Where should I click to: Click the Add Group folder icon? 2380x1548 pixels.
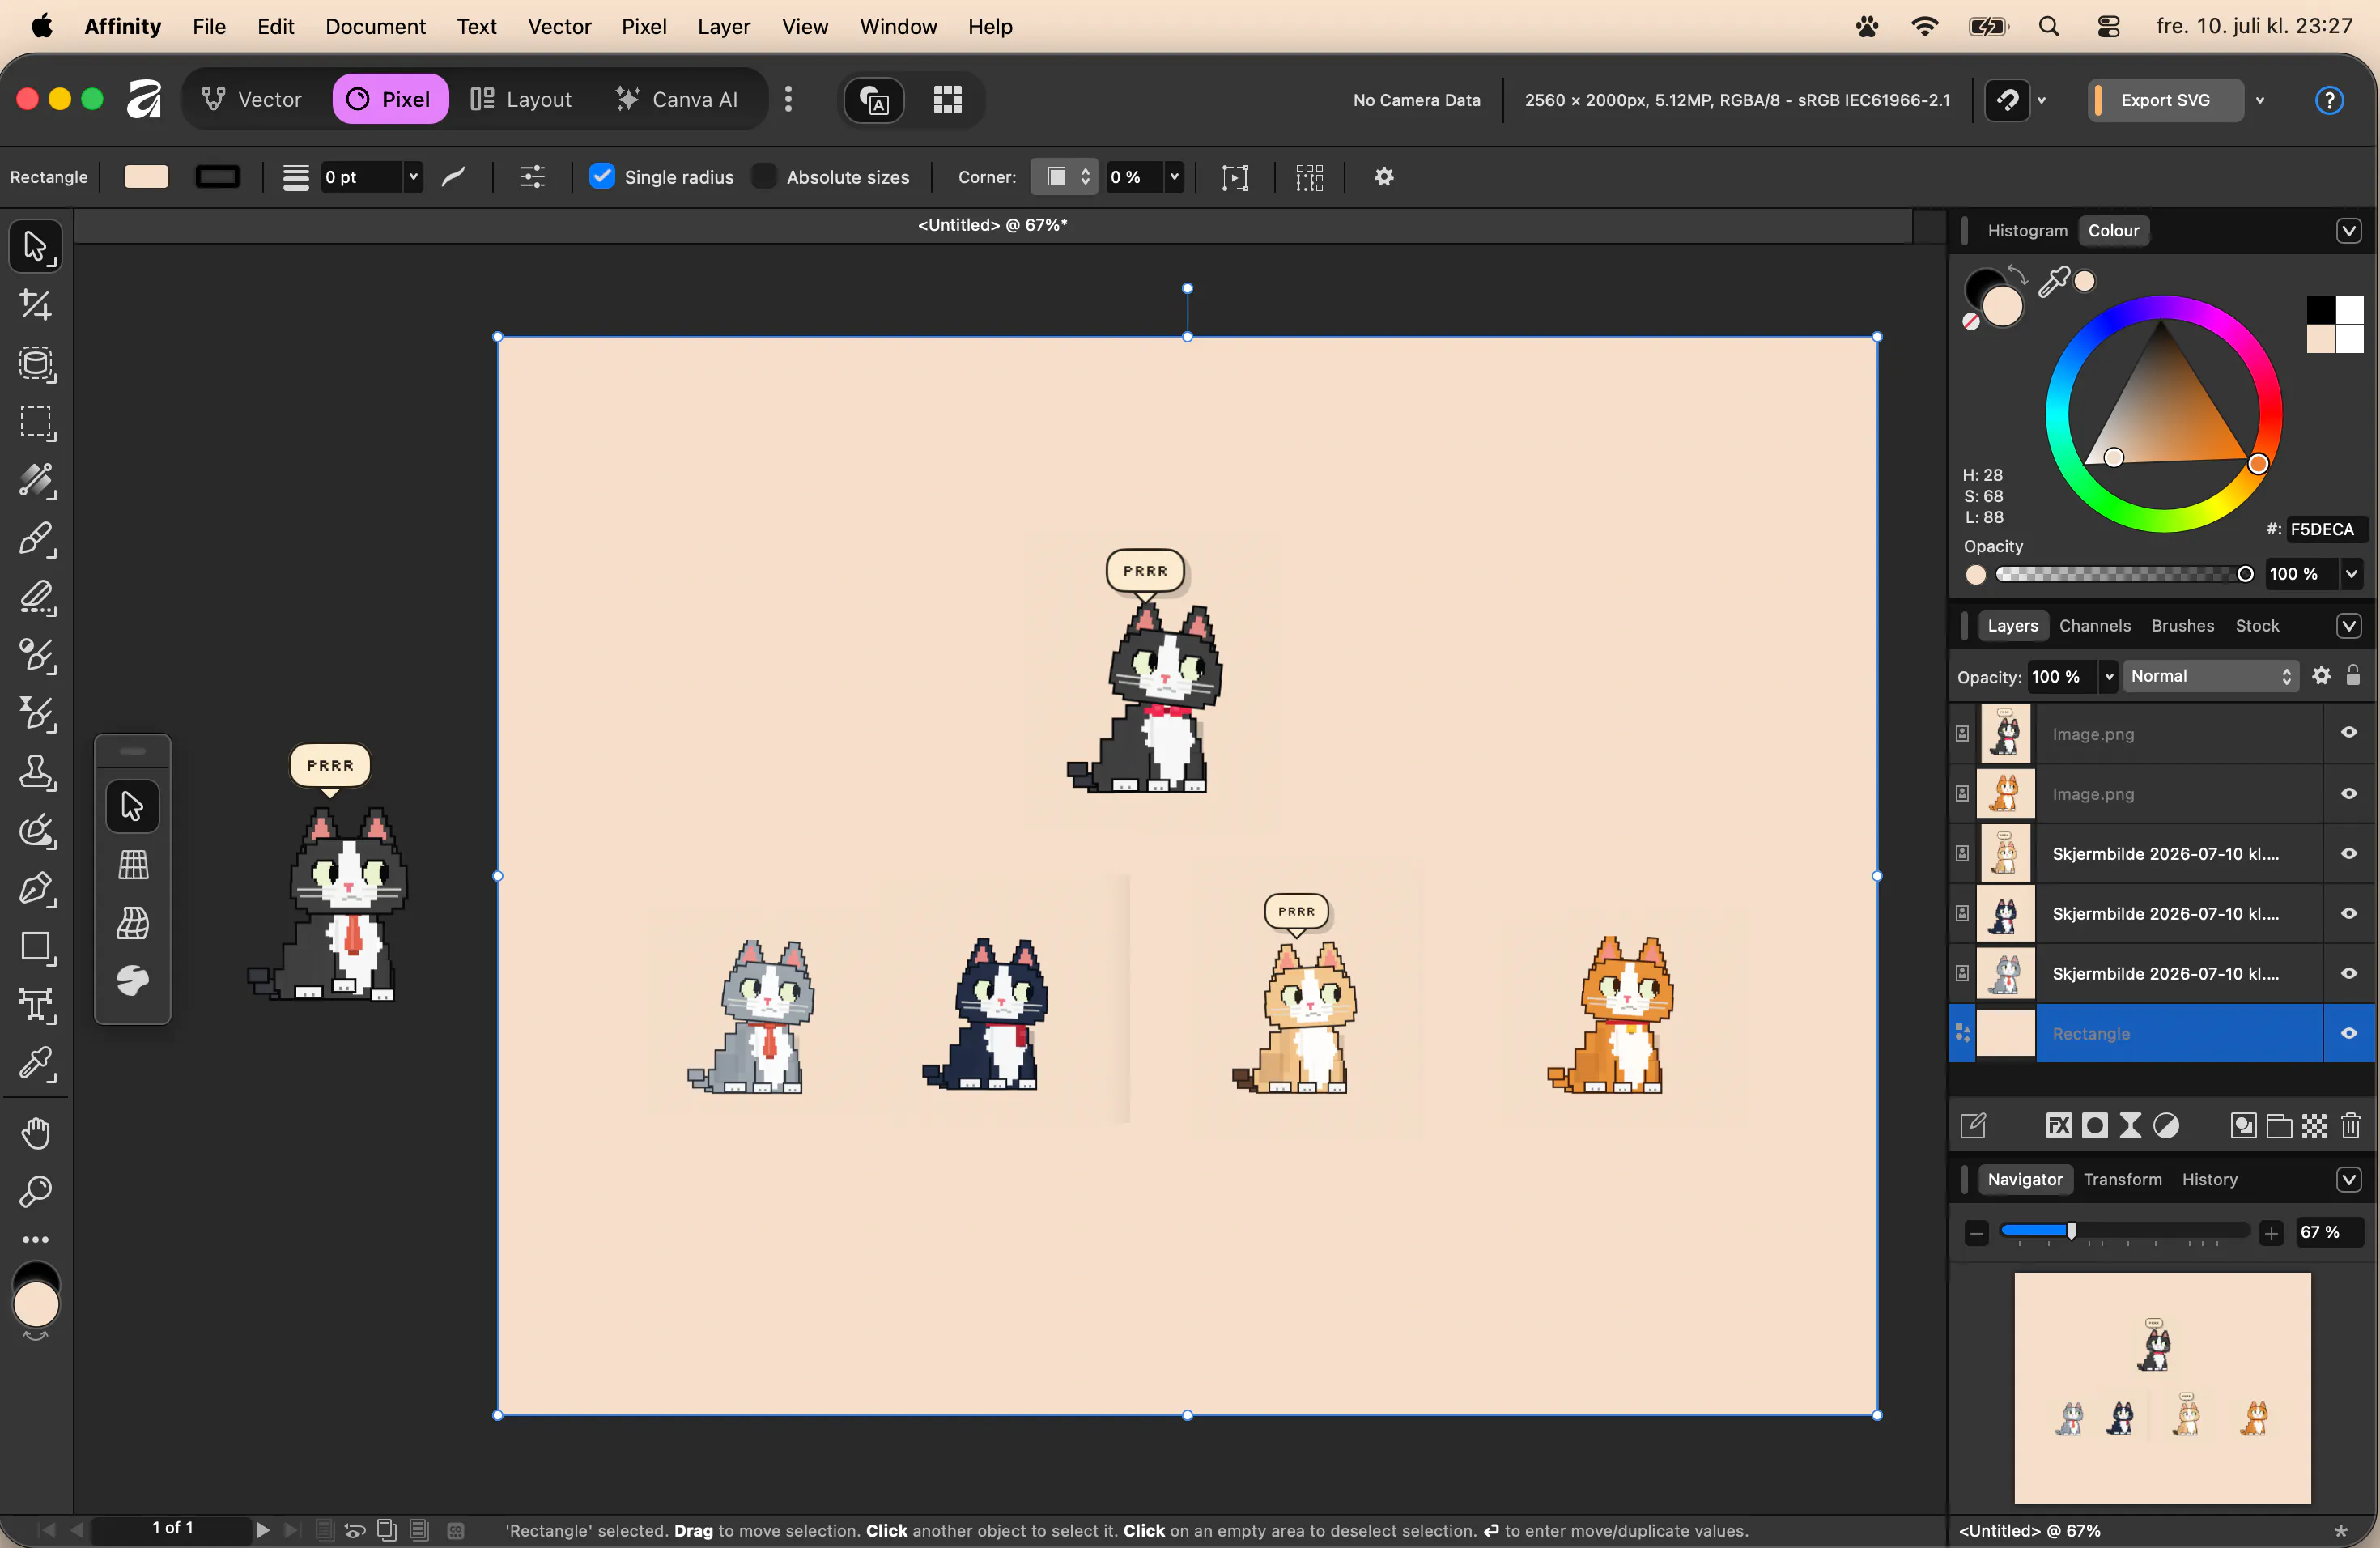(2279, 1126)
